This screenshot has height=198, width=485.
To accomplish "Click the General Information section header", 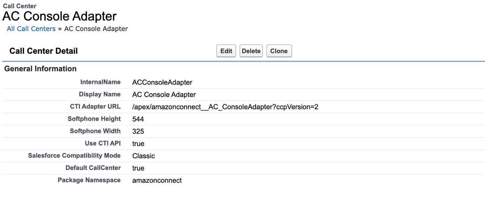I will point(40,69).
